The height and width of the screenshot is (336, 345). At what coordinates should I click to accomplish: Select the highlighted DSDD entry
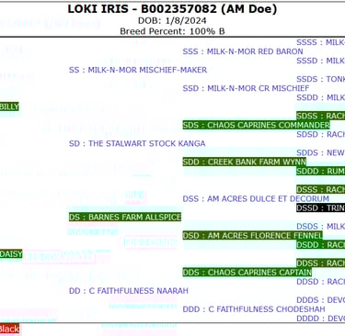point(320,245)
